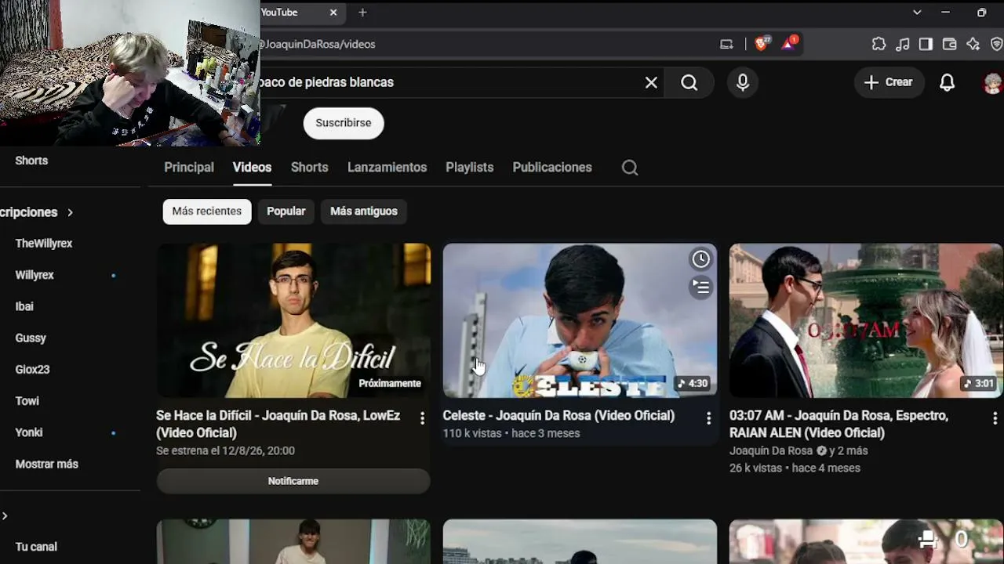Open the YouTube notifications bell
Image resolution: width=1004 pixels, height=564 pixels.
click(x=948, y=82)
